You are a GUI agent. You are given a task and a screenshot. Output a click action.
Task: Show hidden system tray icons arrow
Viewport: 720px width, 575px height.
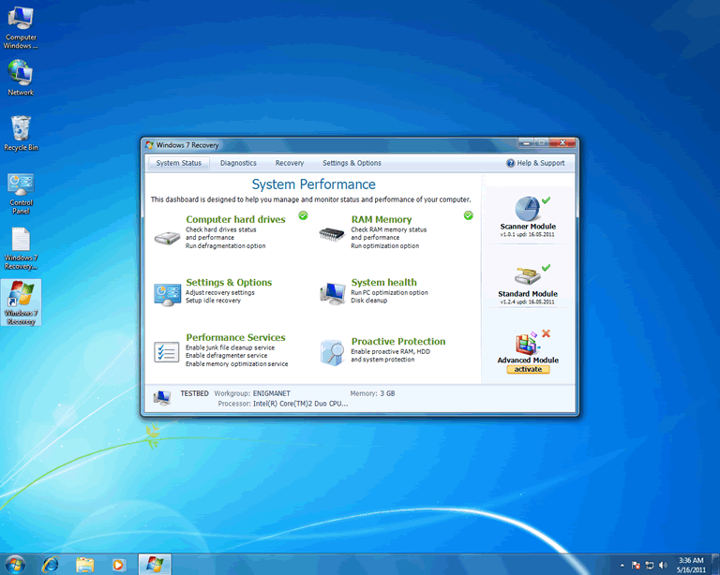(622, 565)
